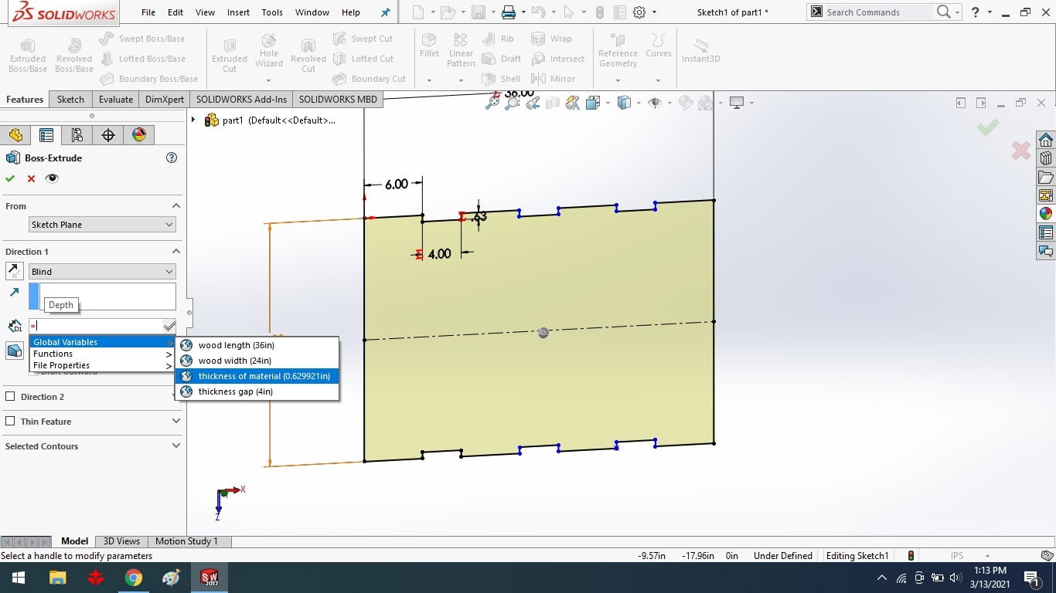Open Functions submenu in equation list

(x=102, y=354)
